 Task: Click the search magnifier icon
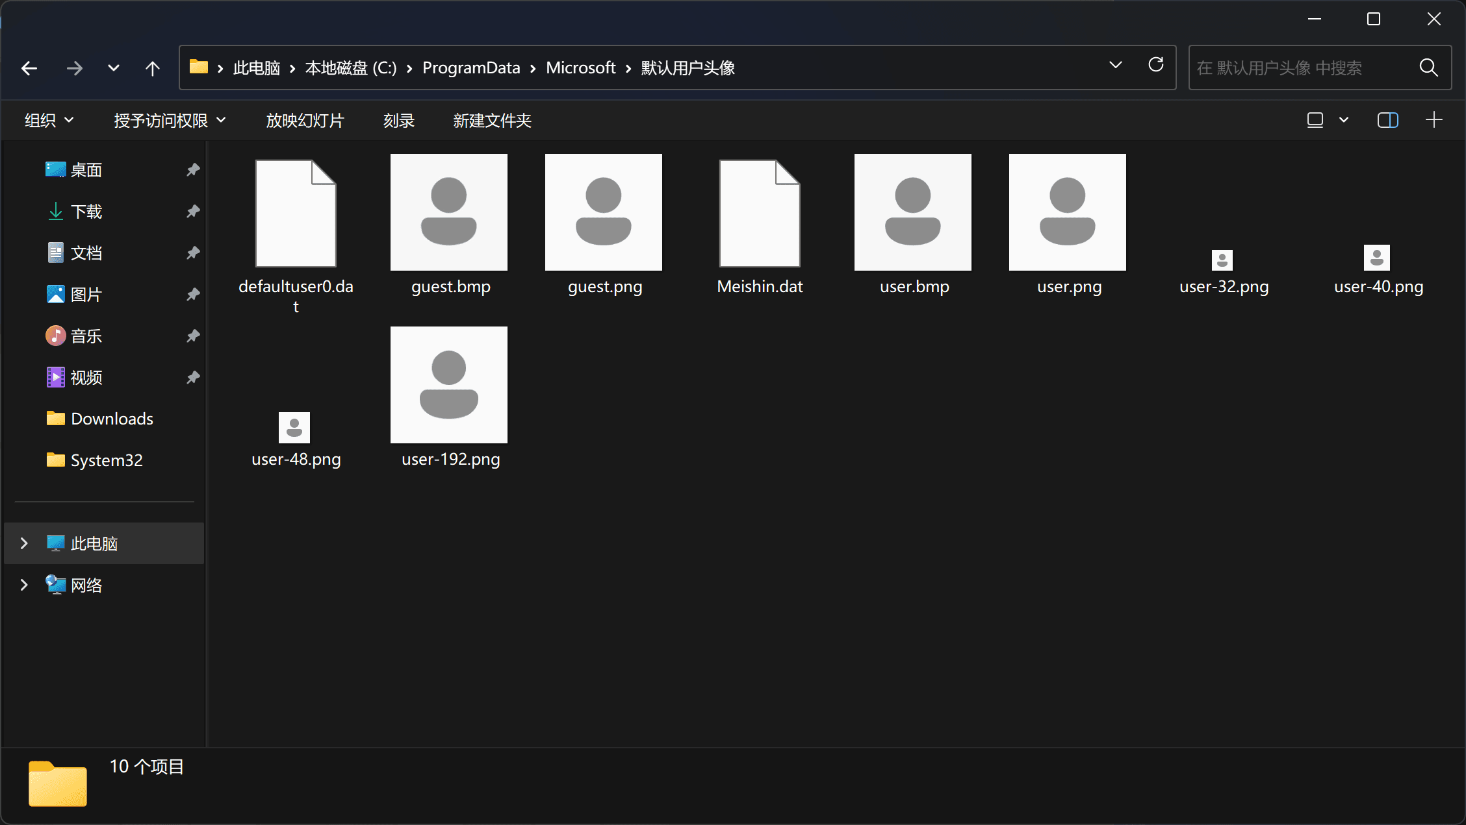[1428, 68]
